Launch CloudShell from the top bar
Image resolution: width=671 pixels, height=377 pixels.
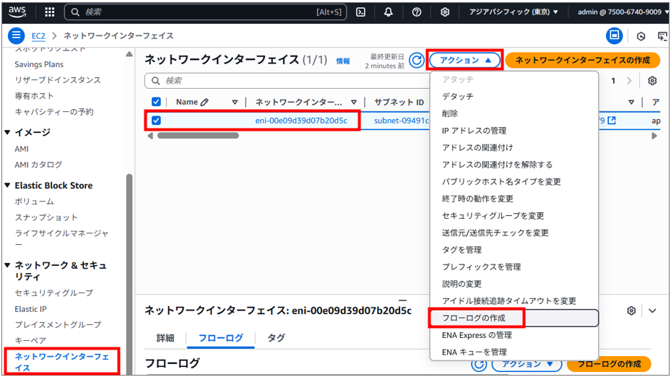pyautogui.click(x=360, y=12)
